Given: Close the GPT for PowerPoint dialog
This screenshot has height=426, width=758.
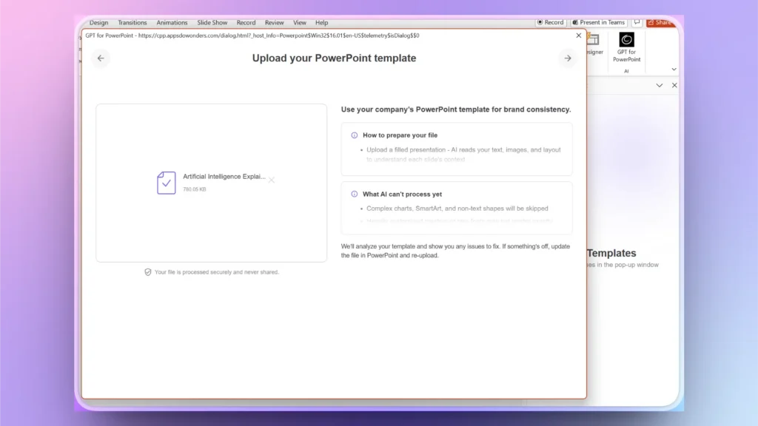Looking at the screenshot, I should click(x=579, y=35).
